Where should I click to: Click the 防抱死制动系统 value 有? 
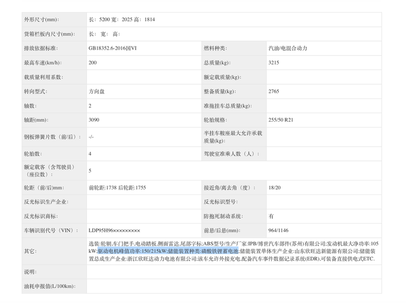[271, 216]
